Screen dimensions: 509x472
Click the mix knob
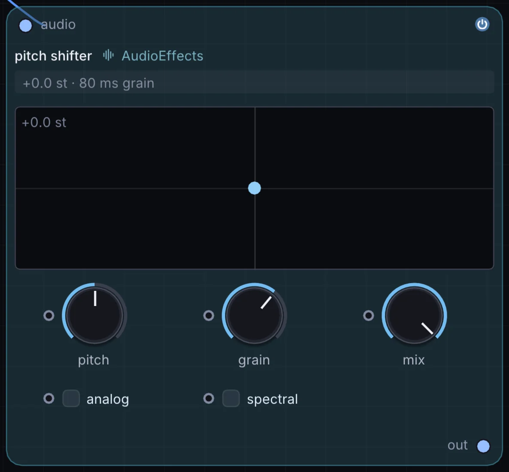[414, 315]
